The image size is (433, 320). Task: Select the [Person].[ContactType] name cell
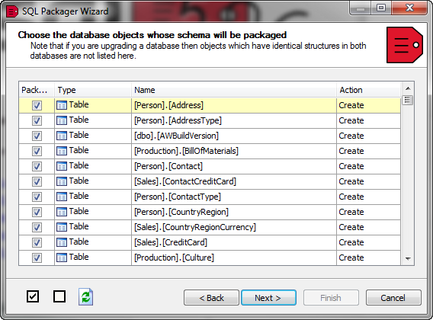(x=234, y=197)
